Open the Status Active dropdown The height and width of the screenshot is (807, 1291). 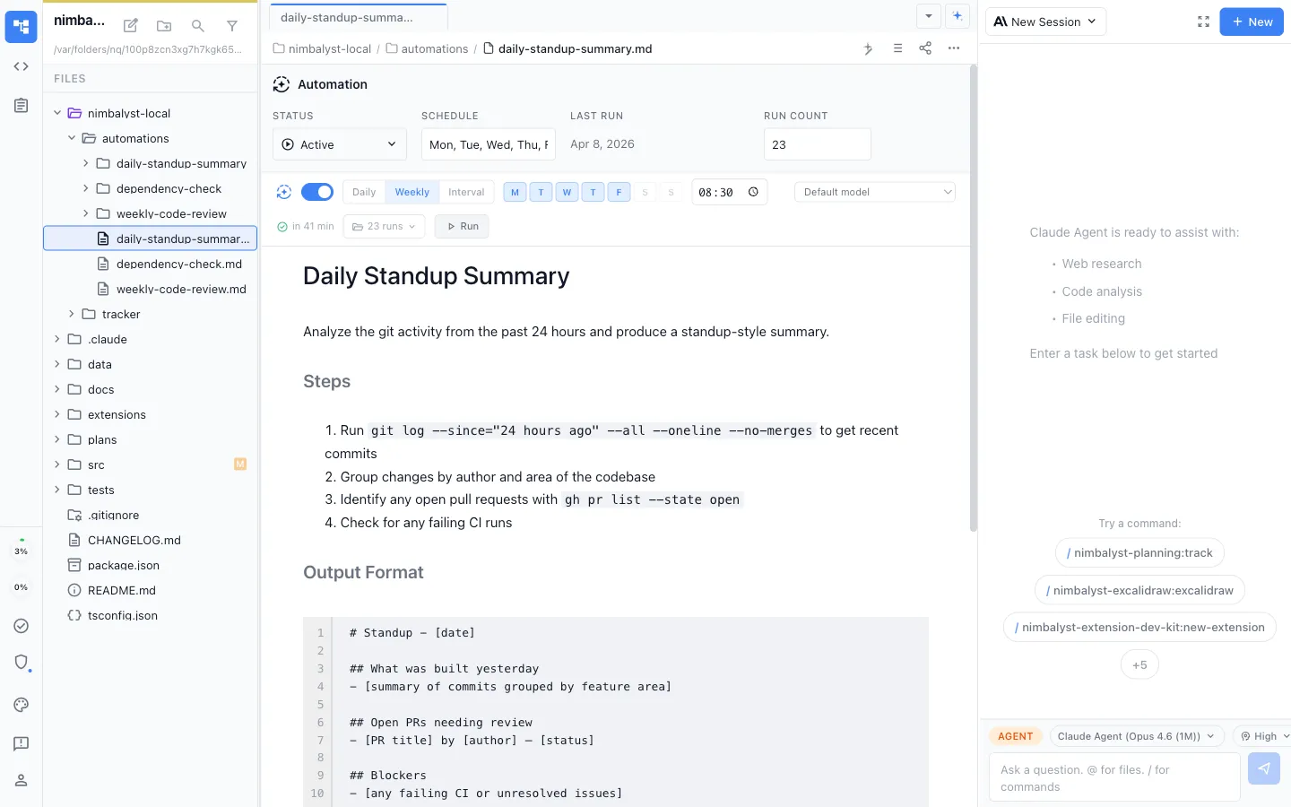[339, 143]
